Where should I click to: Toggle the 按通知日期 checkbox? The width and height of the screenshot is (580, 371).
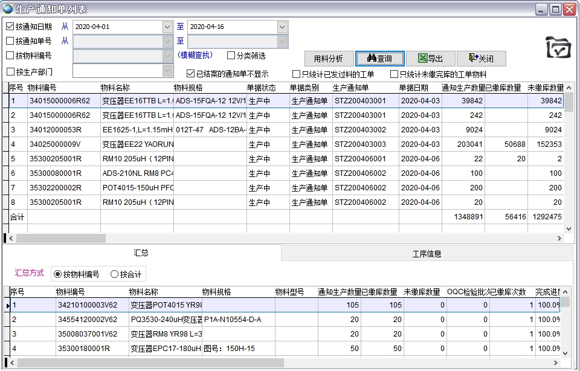coord(10,27)
